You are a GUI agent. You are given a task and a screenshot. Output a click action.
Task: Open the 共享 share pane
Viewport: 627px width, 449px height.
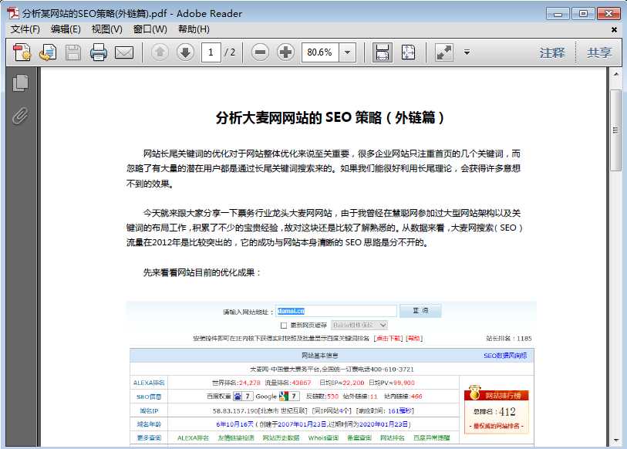(x=599, y=52)
